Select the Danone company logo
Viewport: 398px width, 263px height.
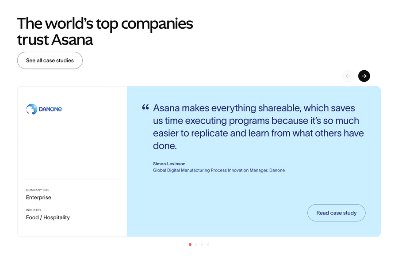tap(44, 109)
